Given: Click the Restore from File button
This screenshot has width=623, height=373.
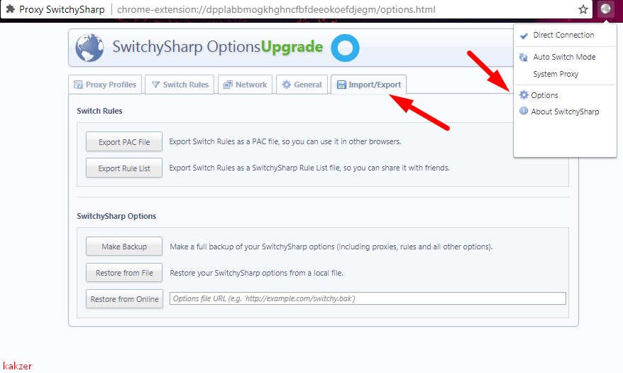Looking at the screenshot, I should [x=124, y=273].
